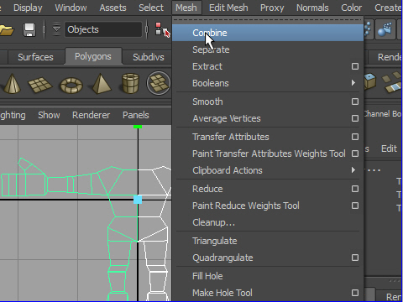Close the open Mesh menu header
This screenshot has width=403, height=302.
(186, 8)
